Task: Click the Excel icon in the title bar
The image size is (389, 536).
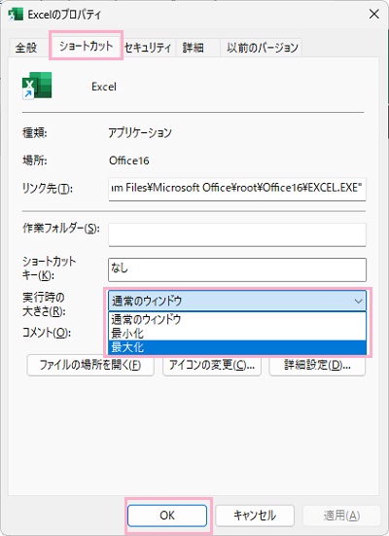Action: pyautogui.click(x=16, y=15)
